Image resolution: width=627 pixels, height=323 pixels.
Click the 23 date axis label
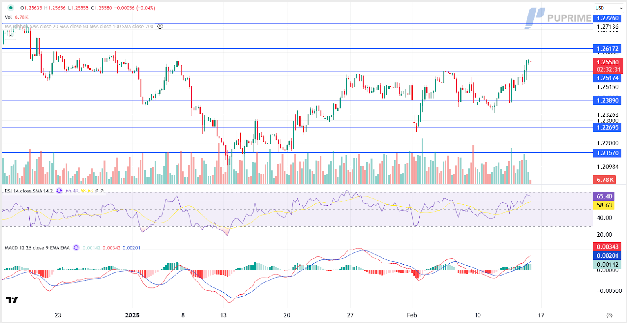point(58,315)
